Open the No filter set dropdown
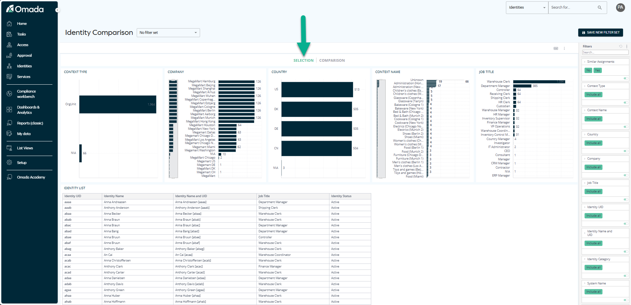 tap(168, 33)
